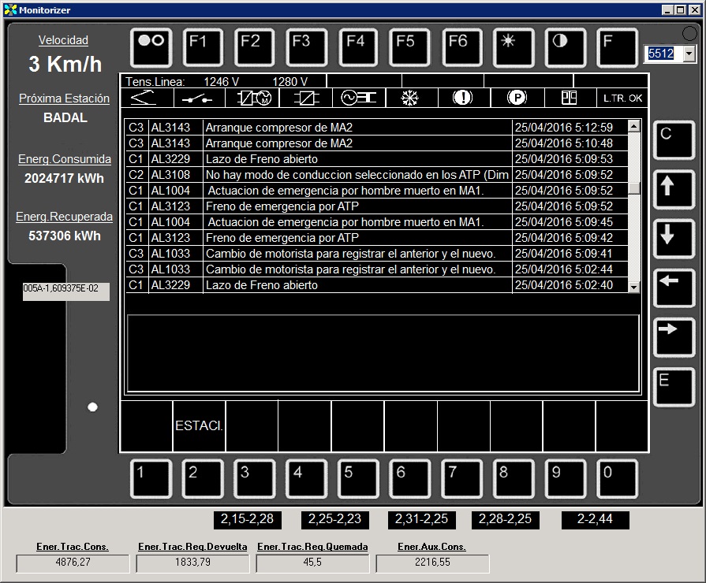The width and height of the screenshot is (706, 583).
Task: Click the Ener.Trac.Cons. value field
Action: tap(73, 563)
